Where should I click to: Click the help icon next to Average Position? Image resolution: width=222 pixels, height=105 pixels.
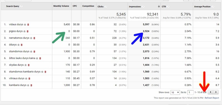pyautogui.click(x=213, y=6)
